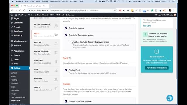Switch to the Database tab
Screen dimensions: 187x105
coord(46,62)
